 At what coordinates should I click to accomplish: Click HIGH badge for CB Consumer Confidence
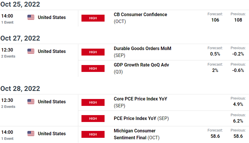[x=93, y=18]
